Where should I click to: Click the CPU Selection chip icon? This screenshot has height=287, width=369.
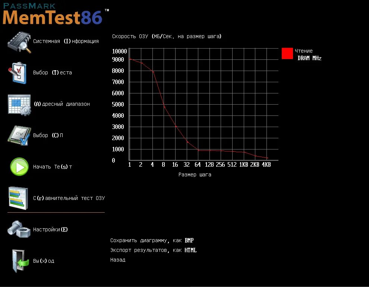click(x=19, y=136)
